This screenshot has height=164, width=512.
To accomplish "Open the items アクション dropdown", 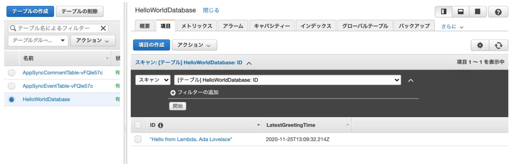I will coord(194,45).
